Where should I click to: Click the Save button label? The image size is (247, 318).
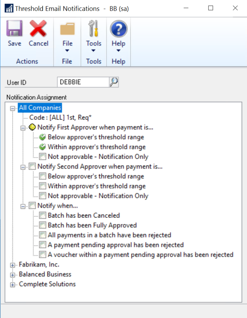[14, 43]
